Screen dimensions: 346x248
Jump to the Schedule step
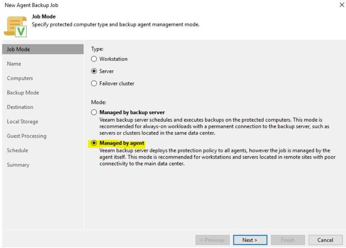pos(18,150)
